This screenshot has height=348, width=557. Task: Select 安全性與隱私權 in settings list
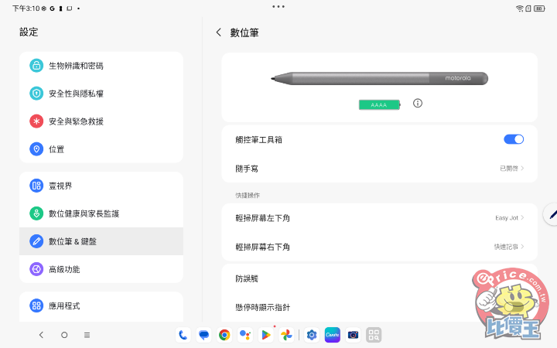[x=101, y=94]
